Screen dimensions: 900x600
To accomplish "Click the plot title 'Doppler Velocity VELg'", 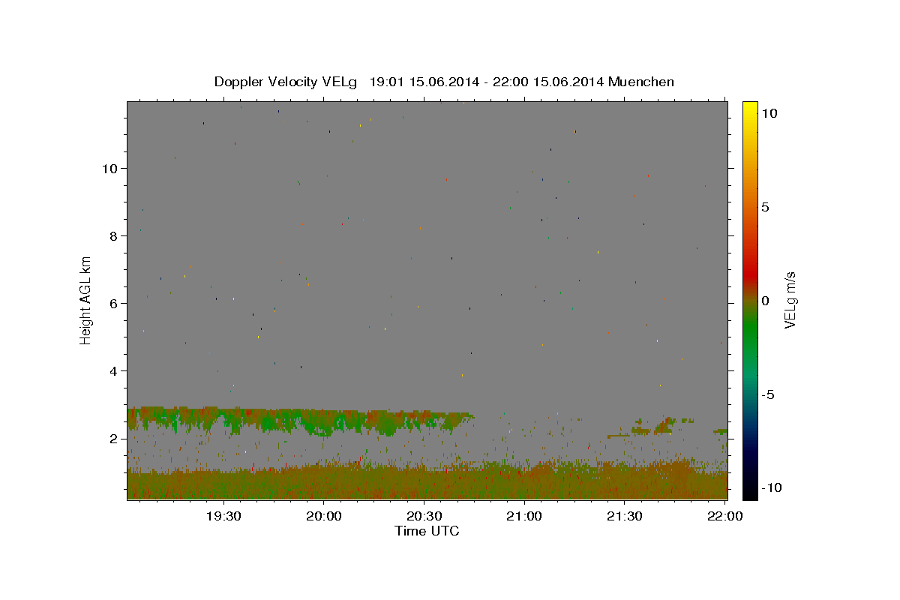I will [287, 82].
